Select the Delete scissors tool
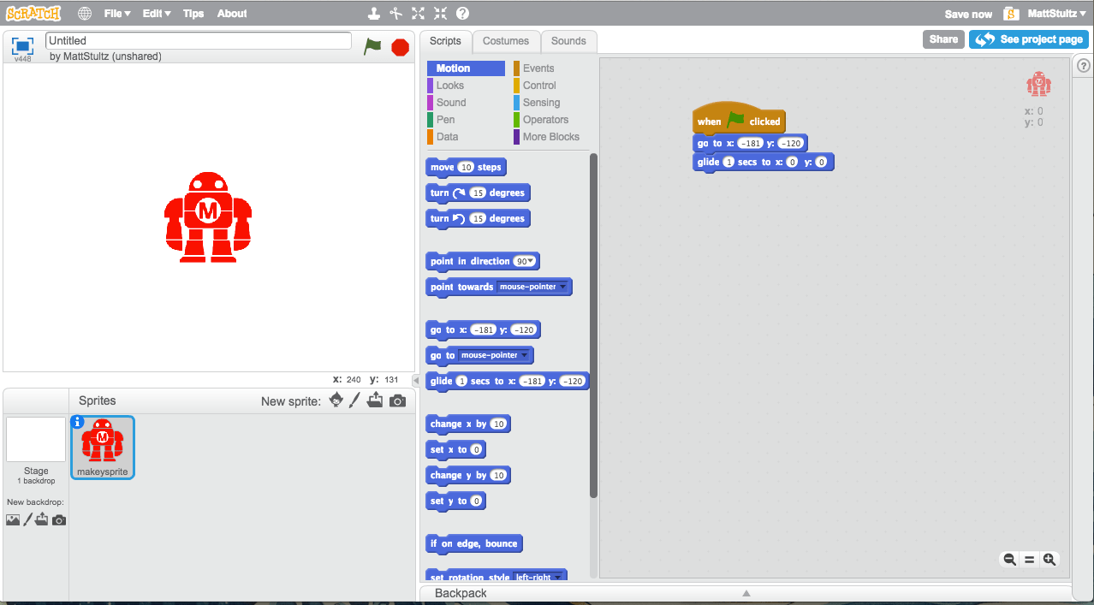Screen dimensions: 1094x605 pos(395,14)
